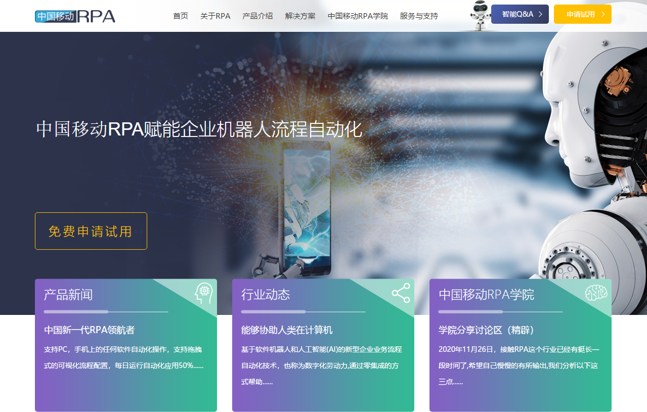The image size is (647, 412).
Task: Open the 关于RPA menu item
Action: click(215, 16)
